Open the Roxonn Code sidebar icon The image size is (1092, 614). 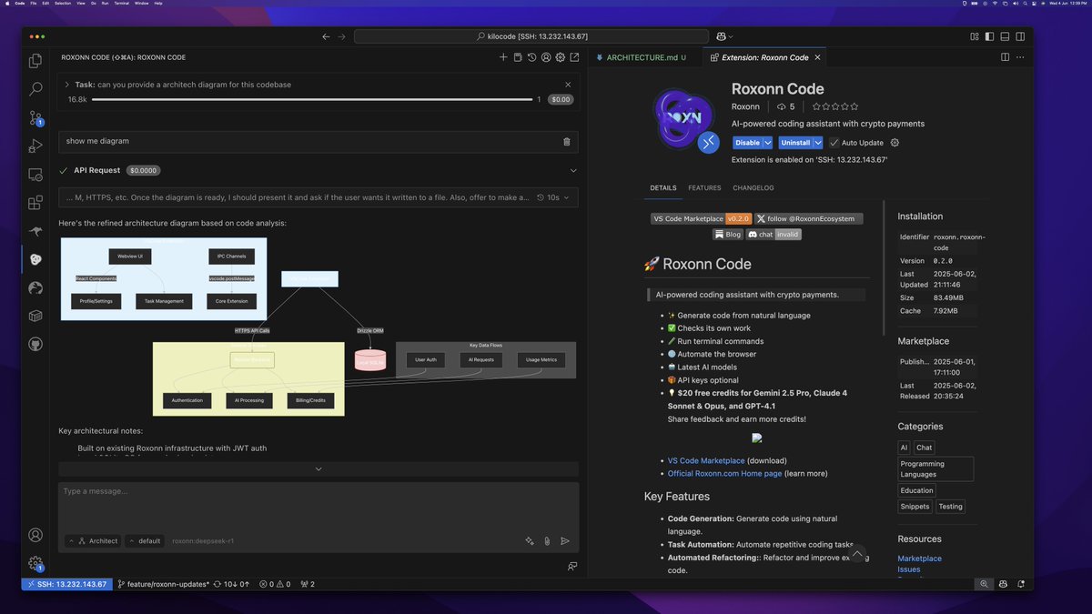35,259
